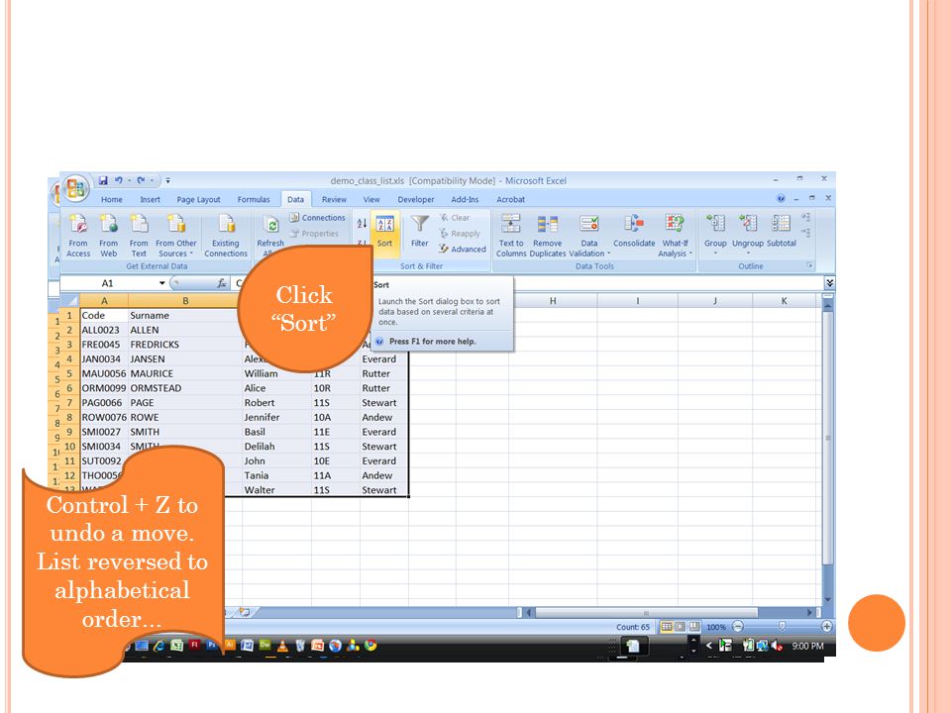Select row 7 header
This screenshot has height=713, width=951.
[69, 403]
